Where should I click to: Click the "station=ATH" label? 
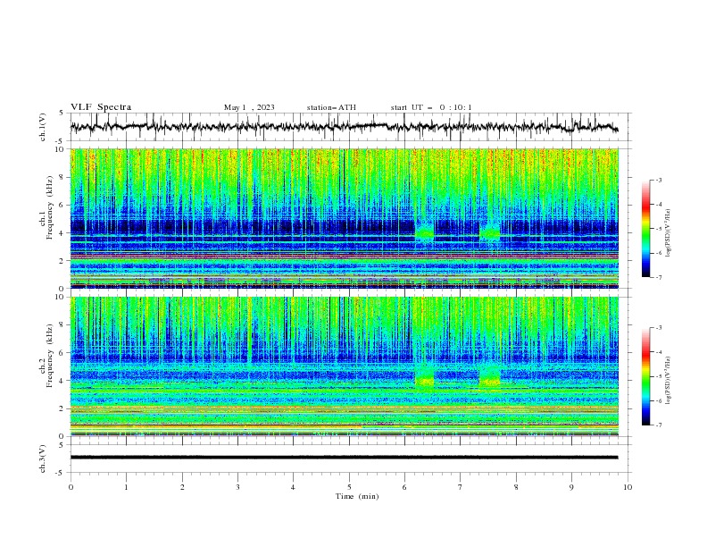pos(331,107)
